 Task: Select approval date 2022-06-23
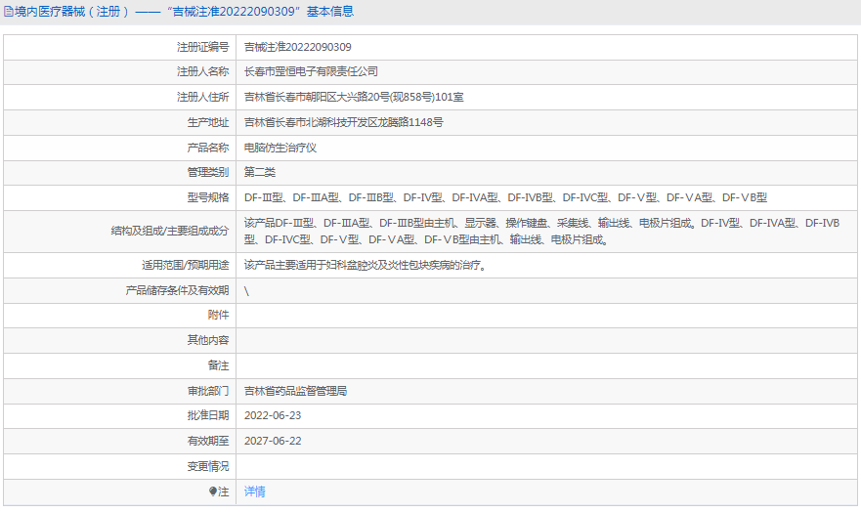(x=273, y=416)
